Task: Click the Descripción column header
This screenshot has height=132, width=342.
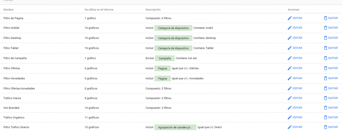Action: 153,10
